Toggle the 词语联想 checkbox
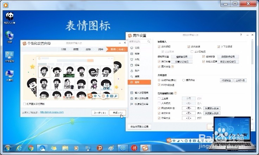The width and height of the screenshot is (259, 155). 203,57
